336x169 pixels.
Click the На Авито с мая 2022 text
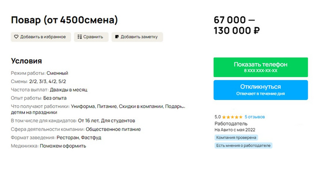235,130
